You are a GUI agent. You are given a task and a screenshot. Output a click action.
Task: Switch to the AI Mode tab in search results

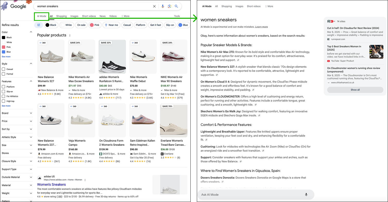(42, 16)
